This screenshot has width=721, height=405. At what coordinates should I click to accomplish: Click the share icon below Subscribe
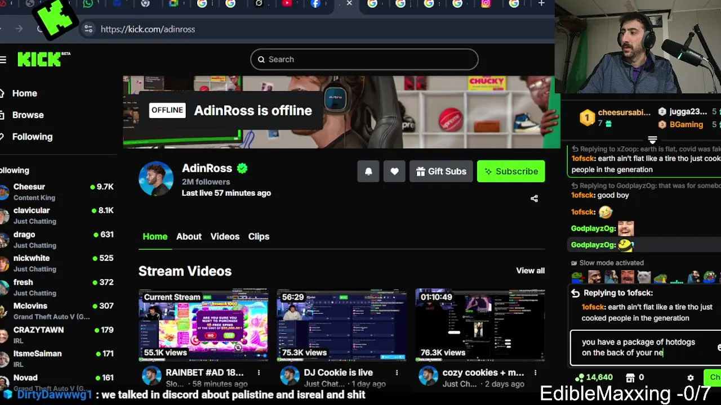tap(534, 199)
